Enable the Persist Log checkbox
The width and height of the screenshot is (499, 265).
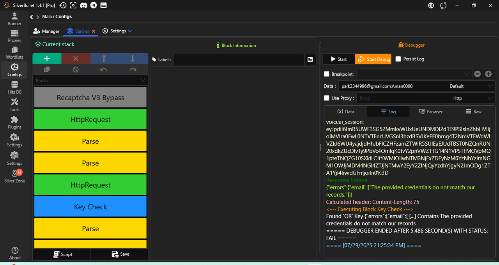click(x=398, y=59)
